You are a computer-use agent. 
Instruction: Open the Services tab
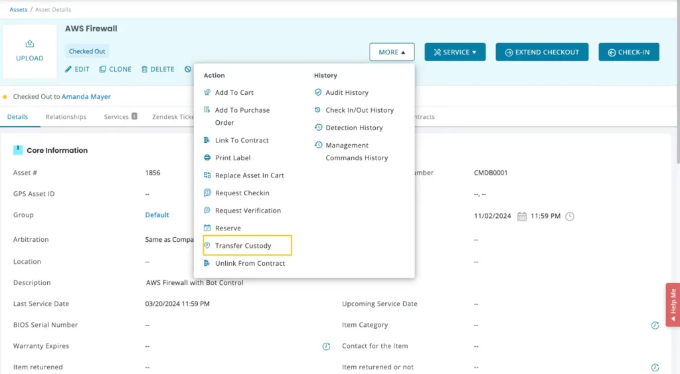click(116, 117)
